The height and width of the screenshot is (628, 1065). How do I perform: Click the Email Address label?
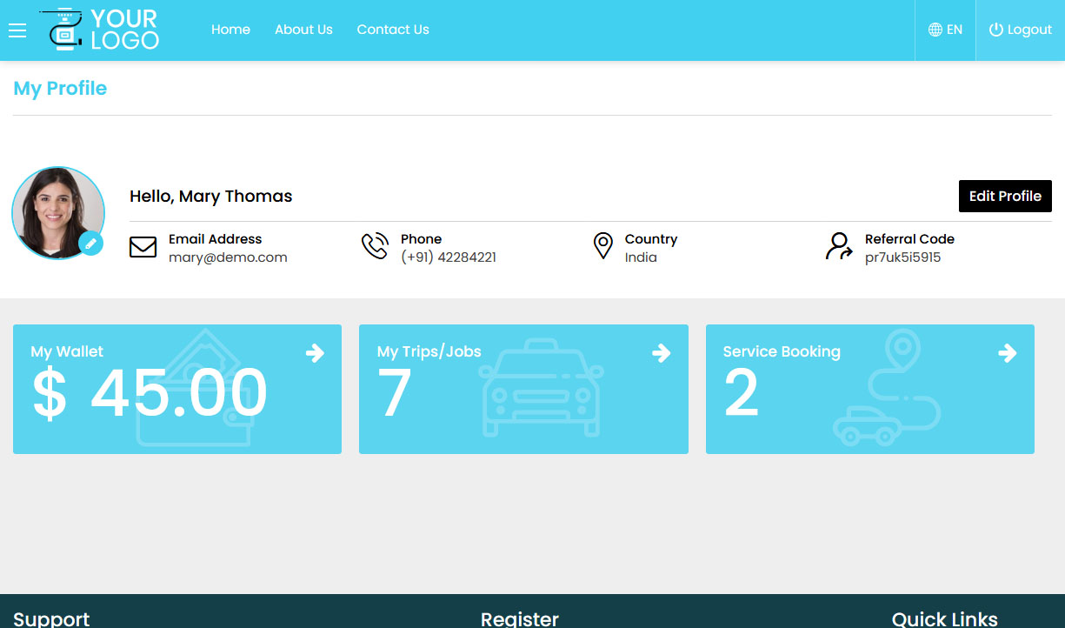[215, 239]
